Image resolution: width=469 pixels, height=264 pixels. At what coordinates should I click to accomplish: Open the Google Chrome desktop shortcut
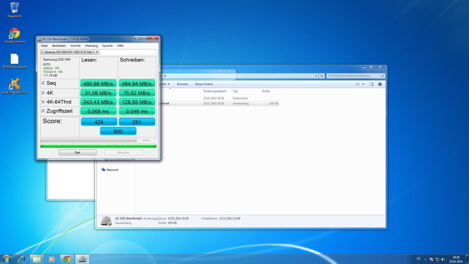click(x=14, y=35)
